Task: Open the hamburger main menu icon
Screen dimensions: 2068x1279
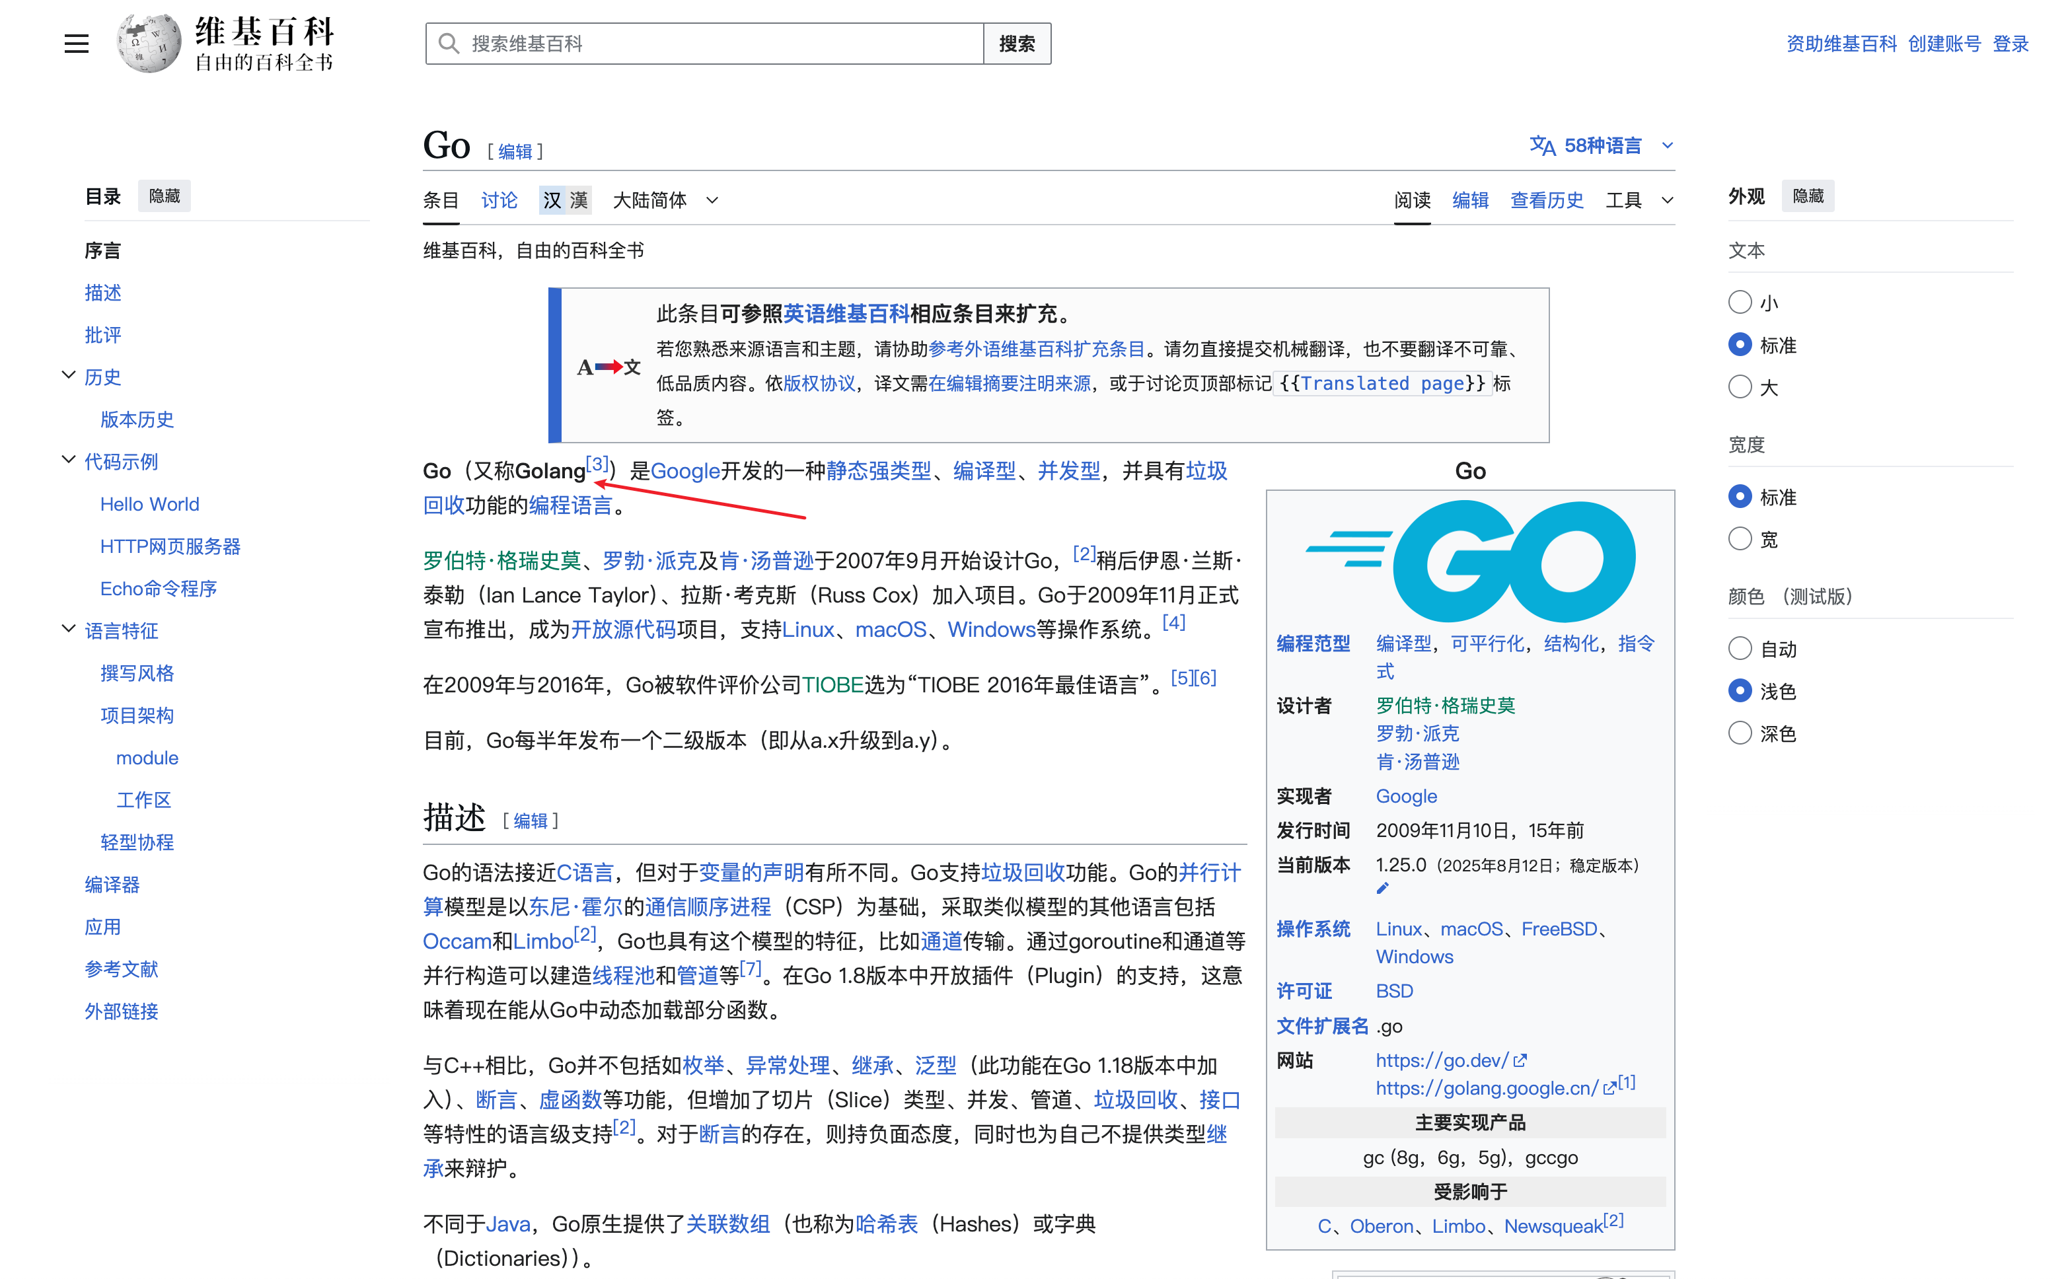Action: pos(76,43)
